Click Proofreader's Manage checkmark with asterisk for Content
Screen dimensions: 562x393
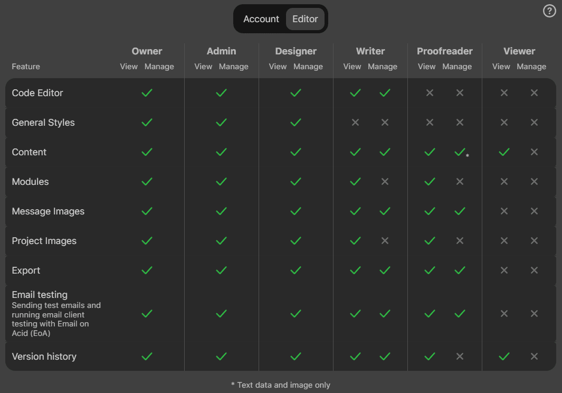point(460,152)
